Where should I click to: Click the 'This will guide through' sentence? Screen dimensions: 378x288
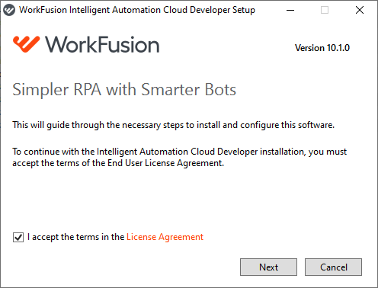click(173, 125)
